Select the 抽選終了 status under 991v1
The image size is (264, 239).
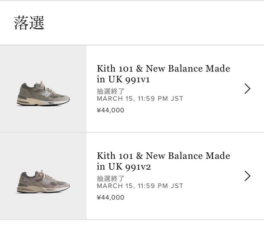click(x=110, y=91)
